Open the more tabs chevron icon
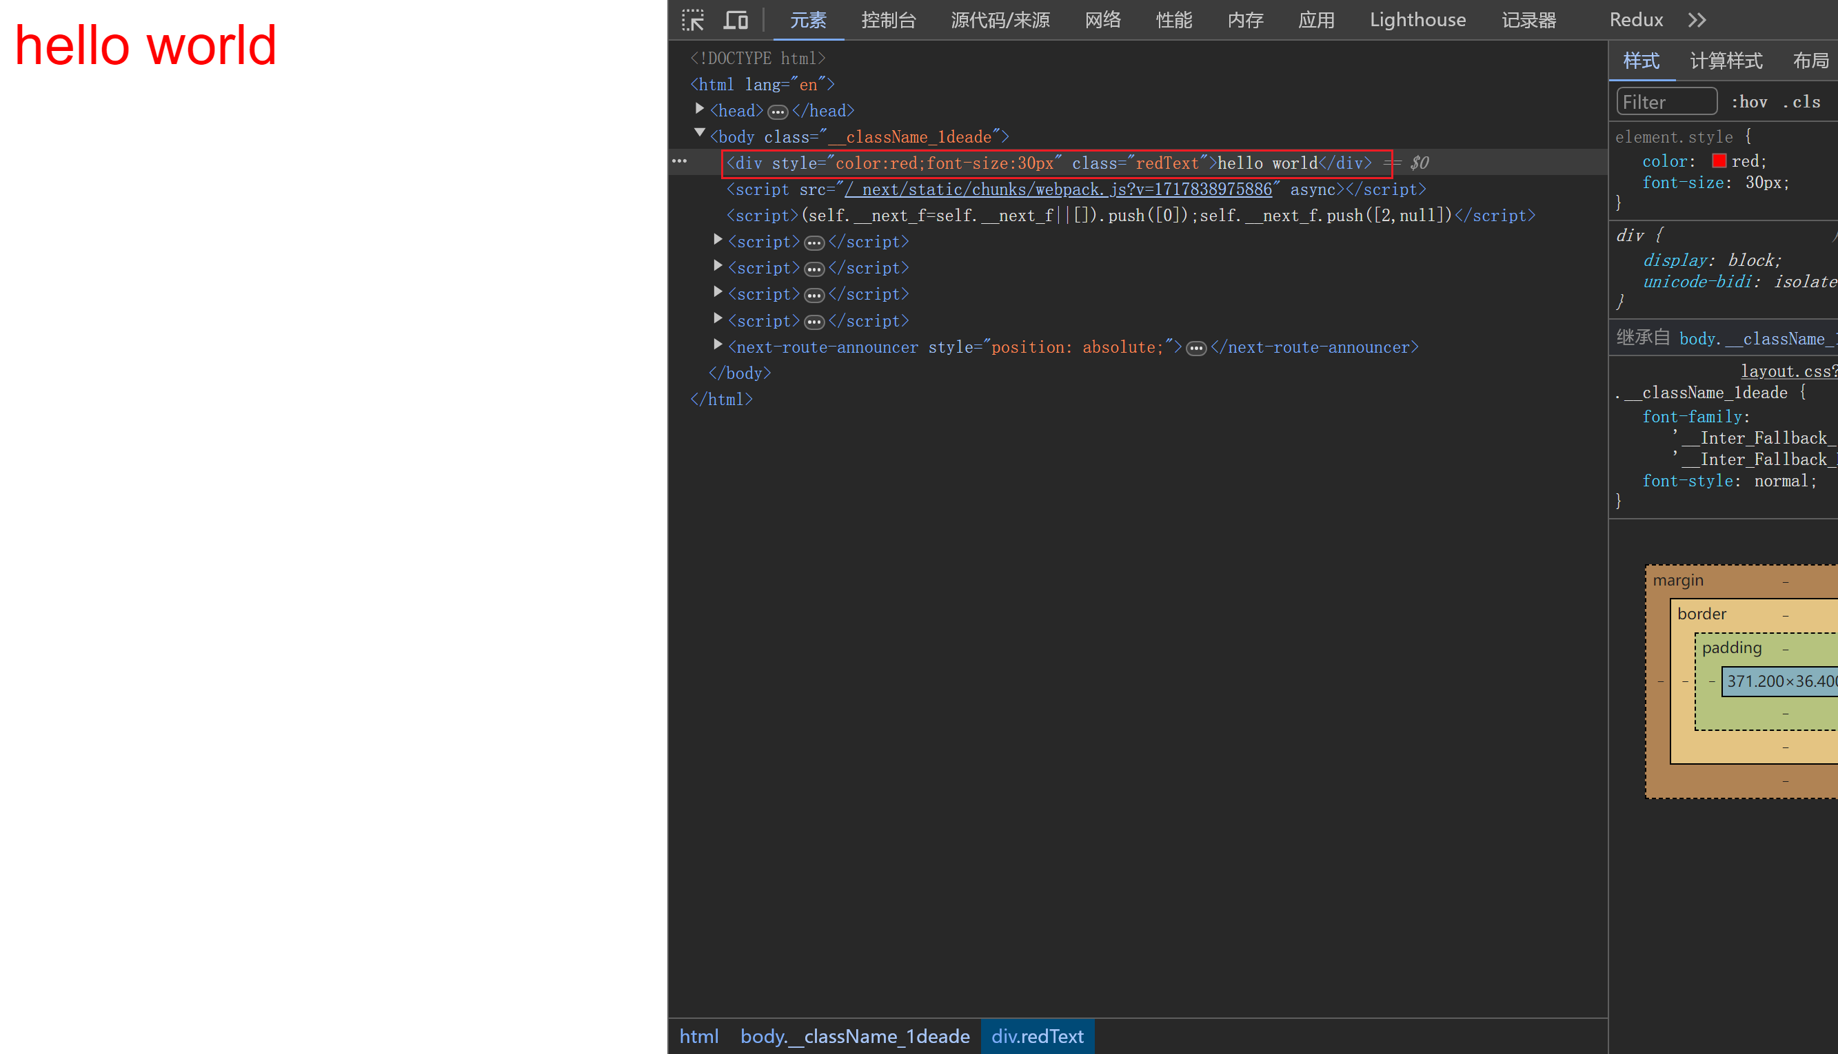The width and height of the screenshot is (1838, 1054). click(x=1697, y=20)
